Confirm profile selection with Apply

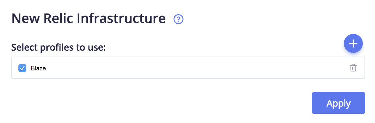[x=338, y=103]
